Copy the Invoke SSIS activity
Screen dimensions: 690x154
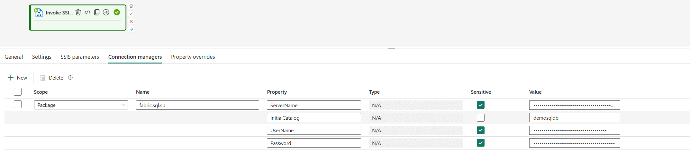point(97,13)
